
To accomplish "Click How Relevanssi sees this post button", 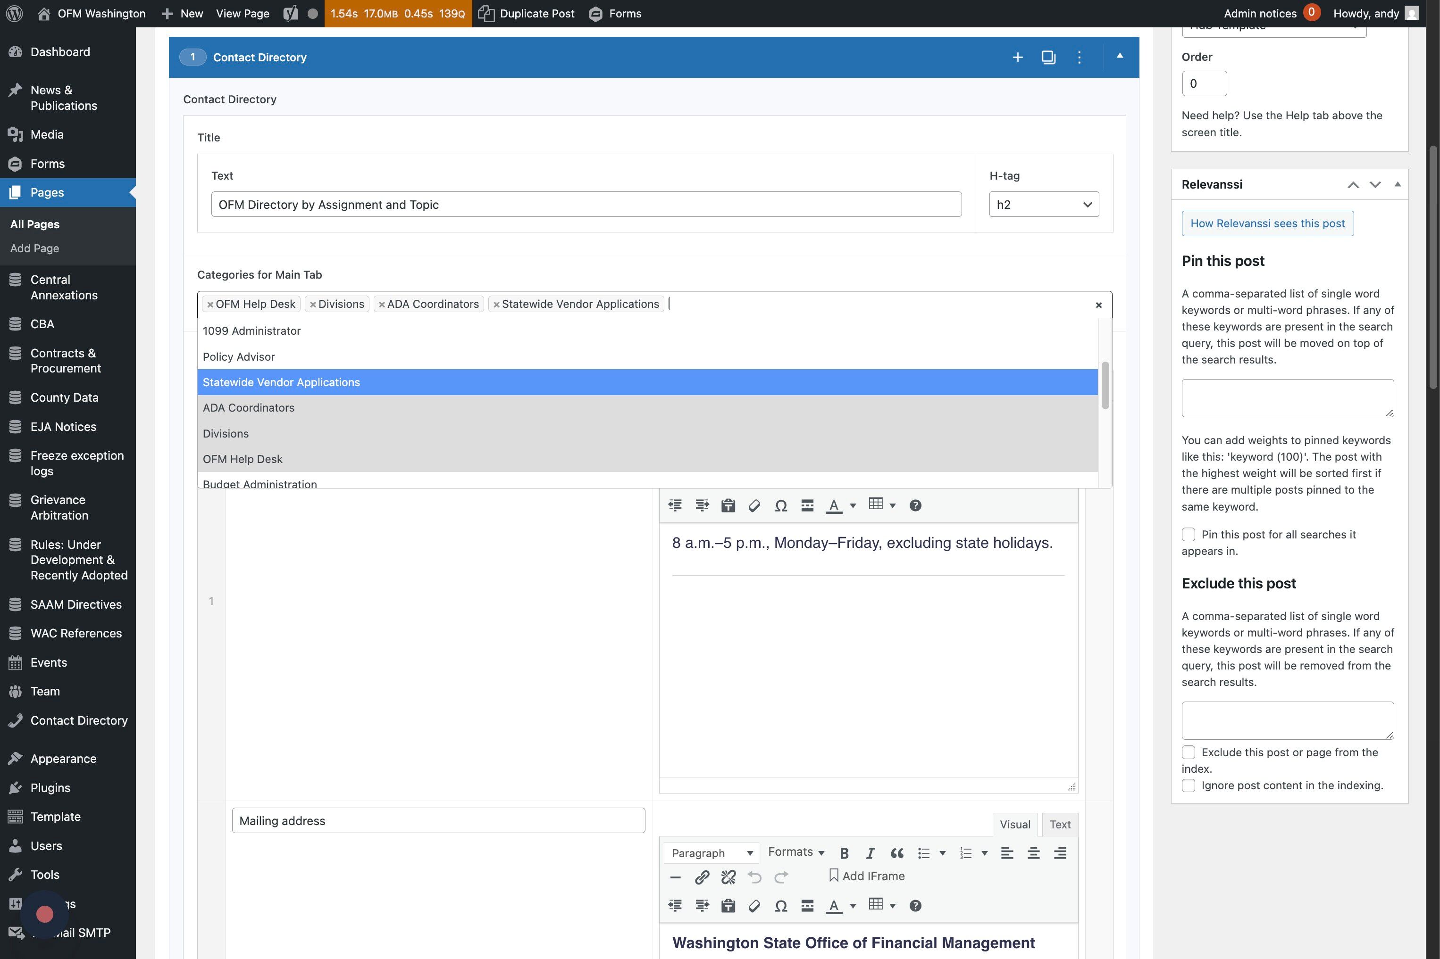I will pyautogui.click(x=1267, y=224).
